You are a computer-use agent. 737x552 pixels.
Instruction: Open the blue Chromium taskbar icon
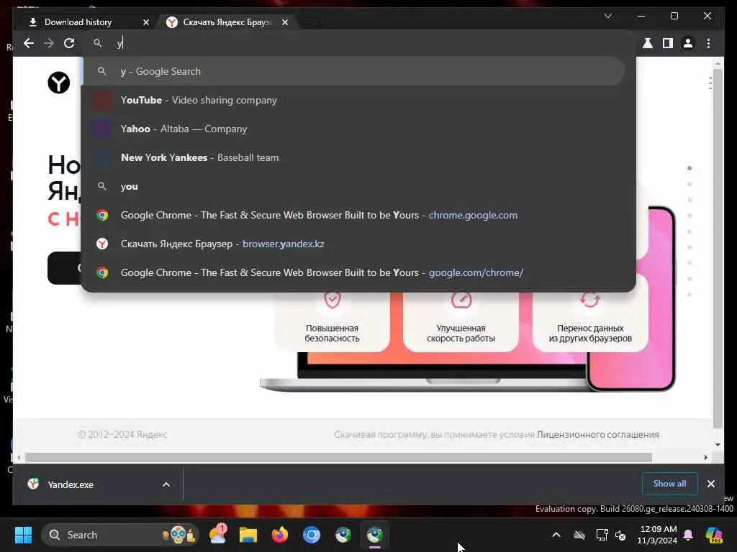pos(311,535)
